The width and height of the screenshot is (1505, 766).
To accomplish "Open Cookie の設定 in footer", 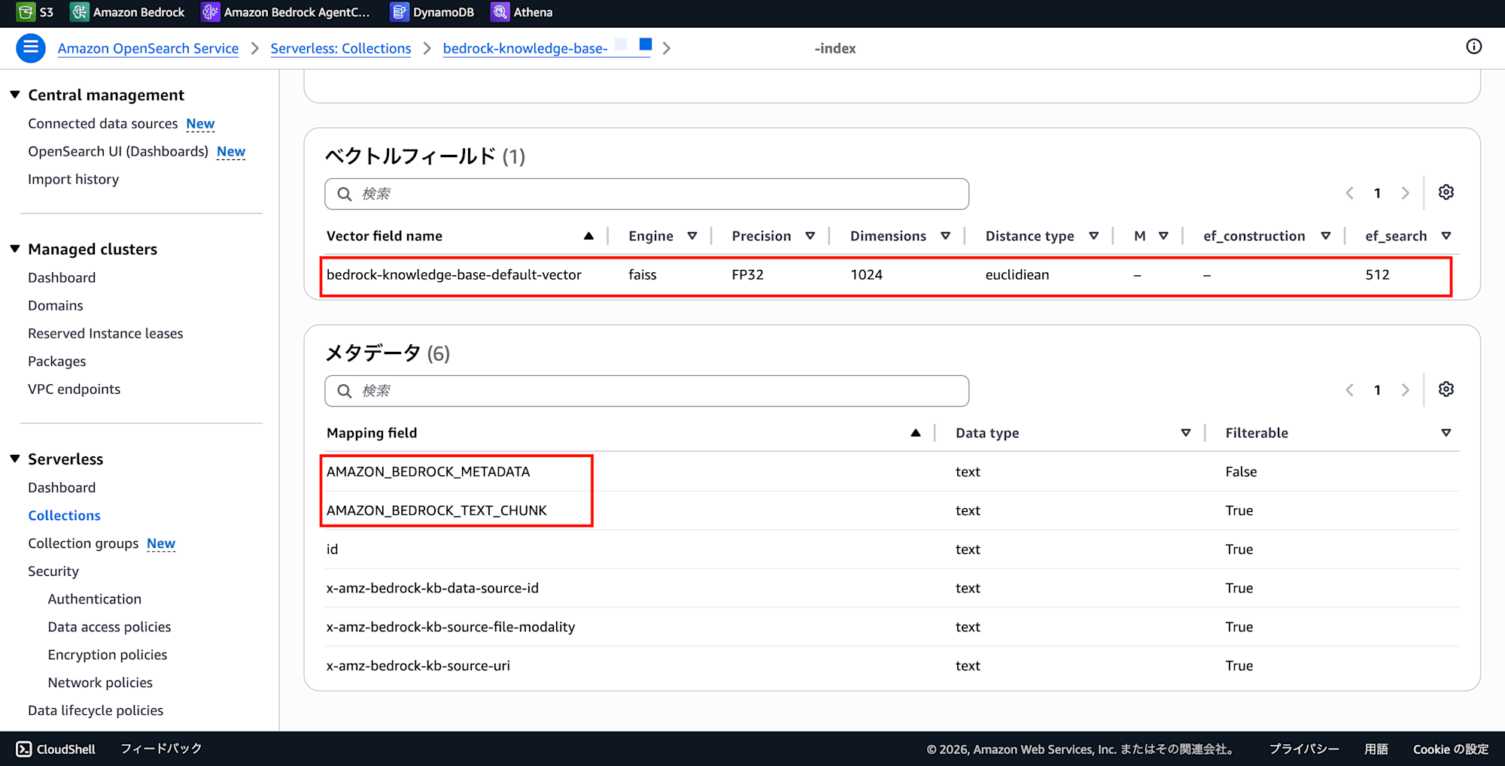I will 1451,749.
